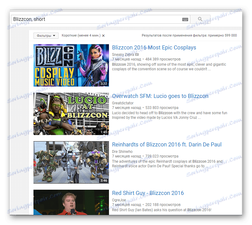252x225 pixels.
Task: Open 'Red Shirt Guy - Blizzcon 2016' video
Action: click(148, 193)
